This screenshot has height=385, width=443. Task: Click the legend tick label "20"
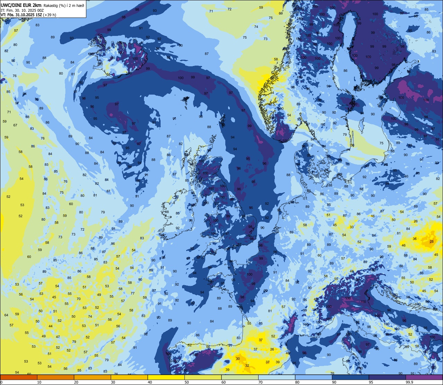(x=76, y=382)
